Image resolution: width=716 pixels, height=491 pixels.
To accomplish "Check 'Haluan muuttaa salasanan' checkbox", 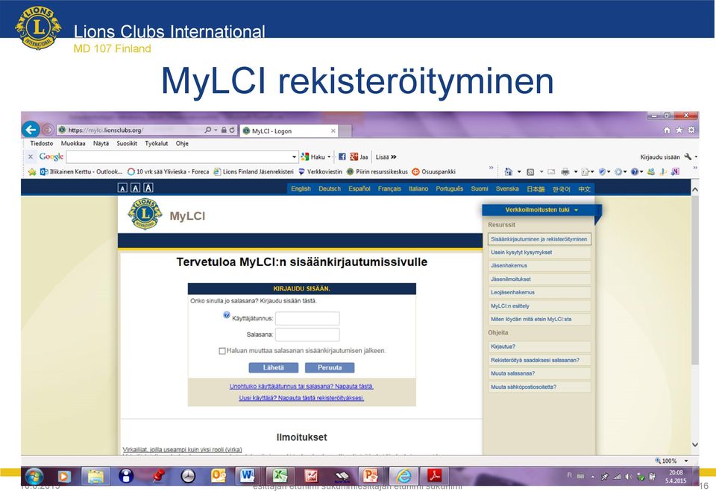I will pos(222,351).
